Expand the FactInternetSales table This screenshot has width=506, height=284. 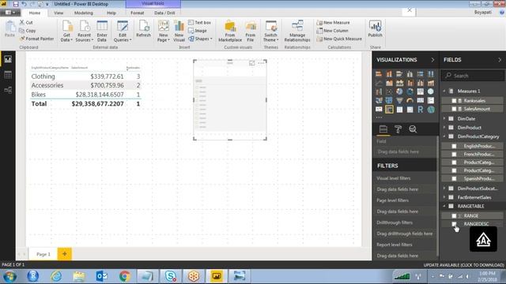coord(444,197)
